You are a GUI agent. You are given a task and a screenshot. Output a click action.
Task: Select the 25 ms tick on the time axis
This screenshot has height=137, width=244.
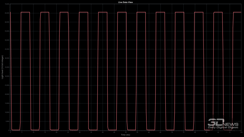click(x=68, y=132)
